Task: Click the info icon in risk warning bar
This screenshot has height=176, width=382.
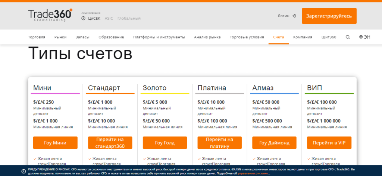Action: [24, 171]
